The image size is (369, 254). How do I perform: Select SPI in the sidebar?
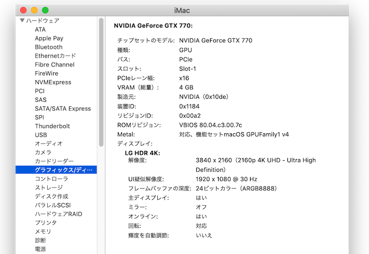[x=39, y=117]
